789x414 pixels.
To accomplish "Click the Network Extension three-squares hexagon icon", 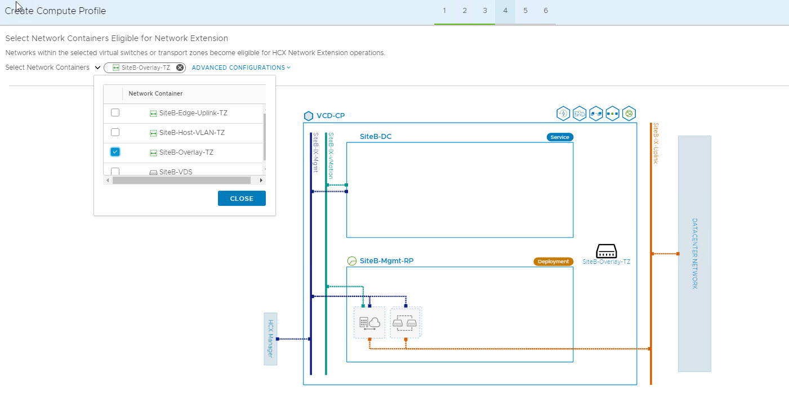I will 612,114.
